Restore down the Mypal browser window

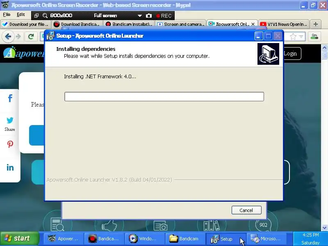point(313,5)
